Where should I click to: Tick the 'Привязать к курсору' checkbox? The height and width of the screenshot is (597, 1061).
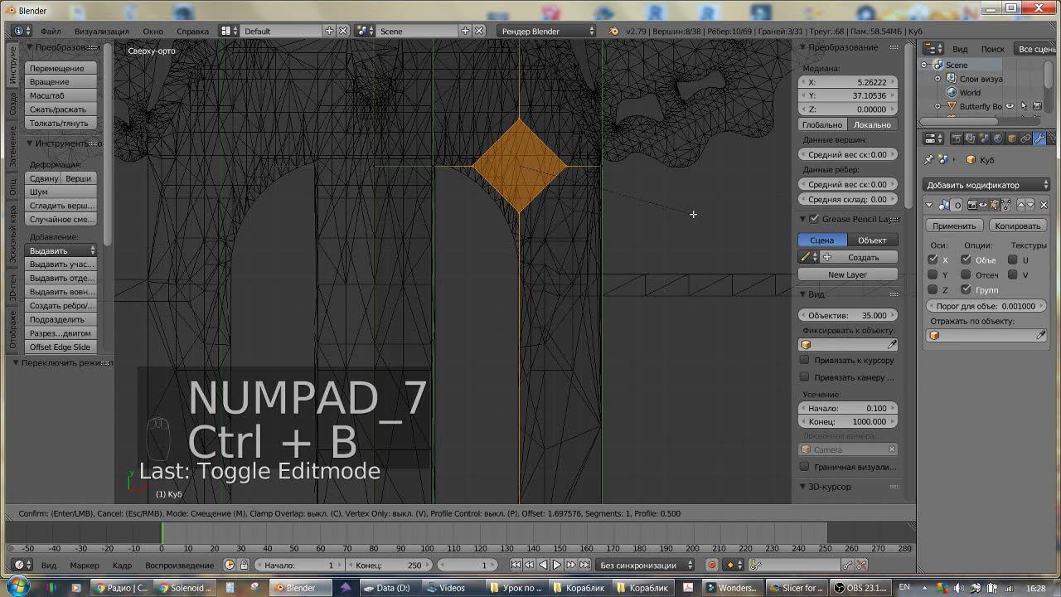pos(804,360)
